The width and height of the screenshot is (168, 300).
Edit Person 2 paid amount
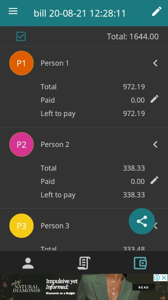(x=154, y=180)
